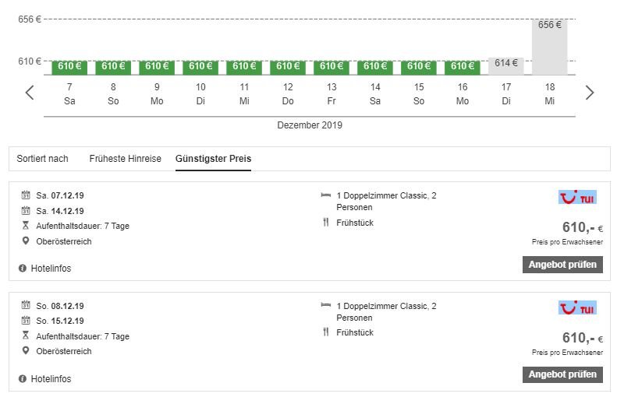Click info icon beside first Hotelinfos
Screen dimensions: 617x397
pyautogui.click(x=23, y=269)
